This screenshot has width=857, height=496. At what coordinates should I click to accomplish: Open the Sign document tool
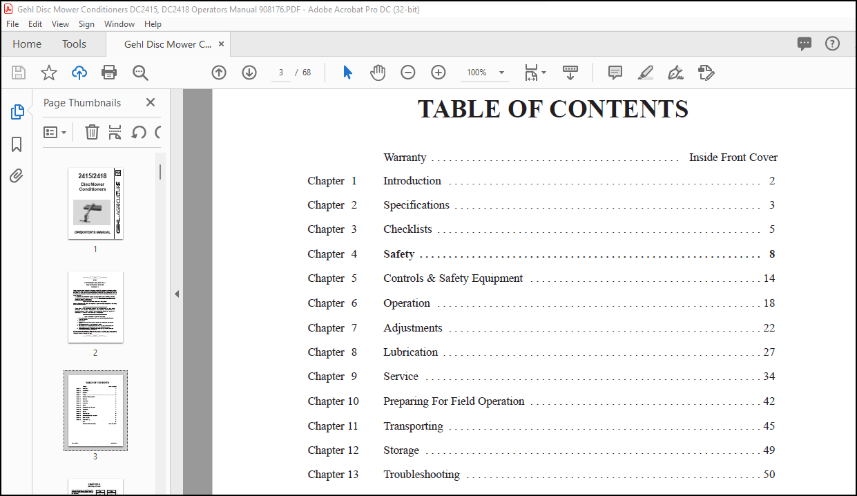[x=676, y=73]
